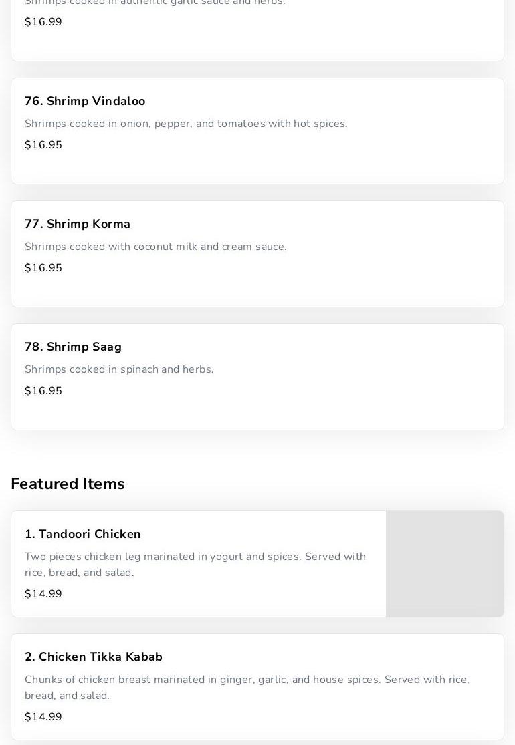Click the $16.99 price of the garlic shrimp item
The width and height of the screenshot is (515, 745).
(x=43, y=22)
